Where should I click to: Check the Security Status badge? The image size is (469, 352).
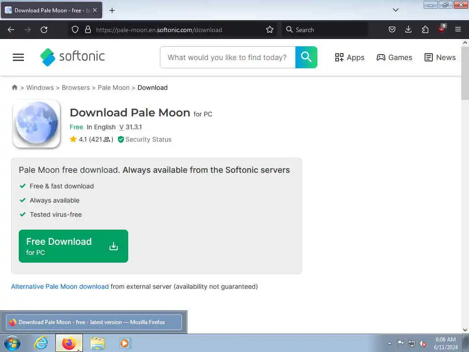144,139
